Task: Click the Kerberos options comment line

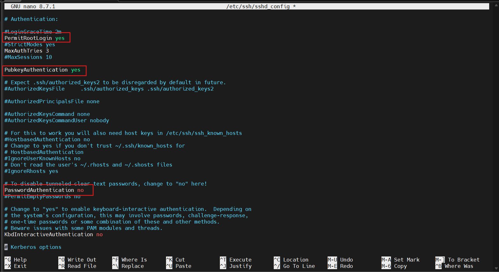Action: [x=33, y=247]
